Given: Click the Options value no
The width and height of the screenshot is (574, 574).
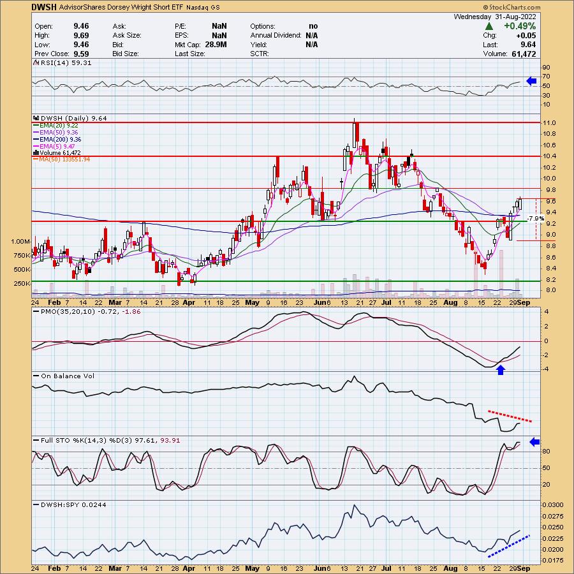Looking at the screenshot, I should click(313, 26).
